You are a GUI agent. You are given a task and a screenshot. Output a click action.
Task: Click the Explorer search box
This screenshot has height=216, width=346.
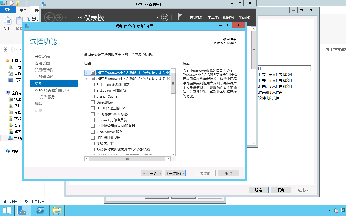pos(334,49)
